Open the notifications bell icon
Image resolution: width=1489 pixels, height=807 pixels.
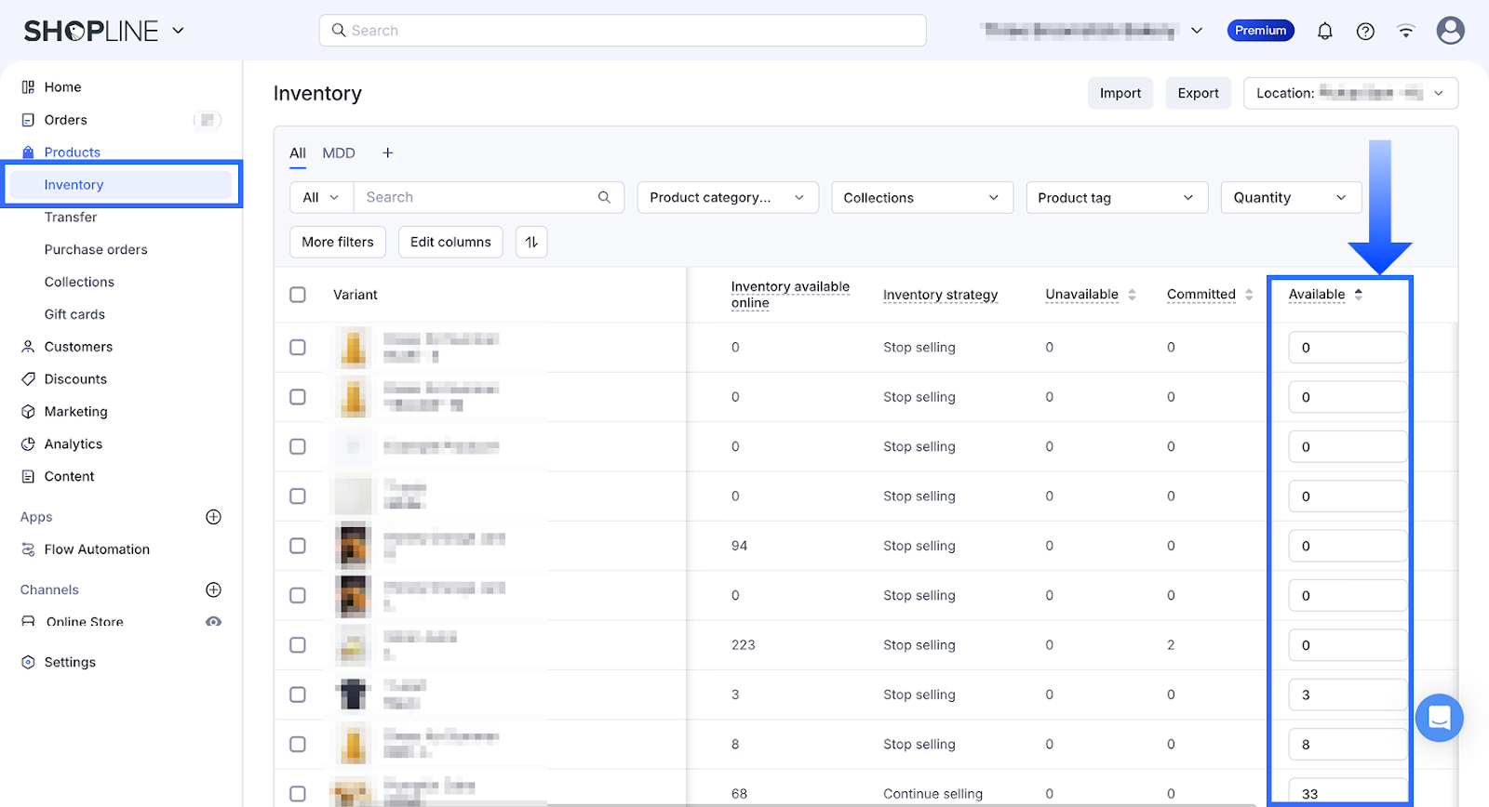click(1324, 31)
